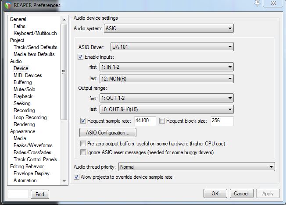
Task: Open Keyboard/Multitouch preferences page
Action: click(35, 33)
